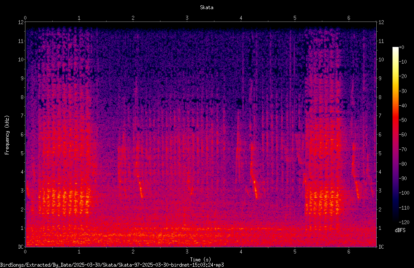Click the "DC" label on the left frequency axis
This screenshot has height=268, width=414.
tap(21, 247)
